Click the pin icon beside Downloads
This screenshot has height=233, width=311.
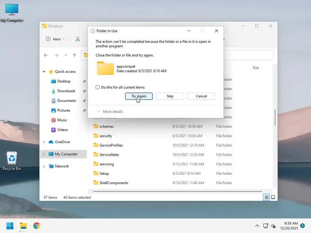[84, 91]
